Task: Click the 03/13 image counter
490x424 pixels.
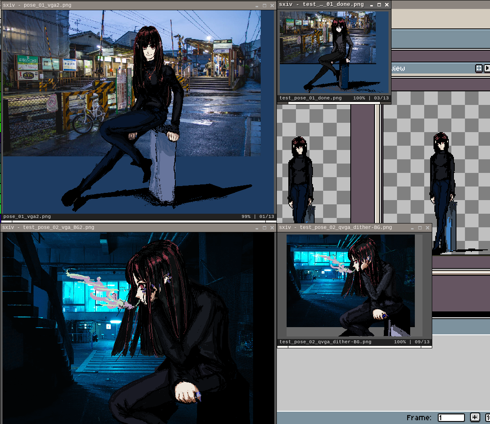Action: coord(381,98)
